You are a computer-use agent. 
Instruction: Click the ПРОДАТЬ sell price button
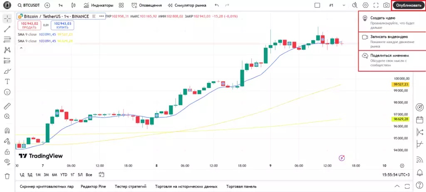[30, 25]
